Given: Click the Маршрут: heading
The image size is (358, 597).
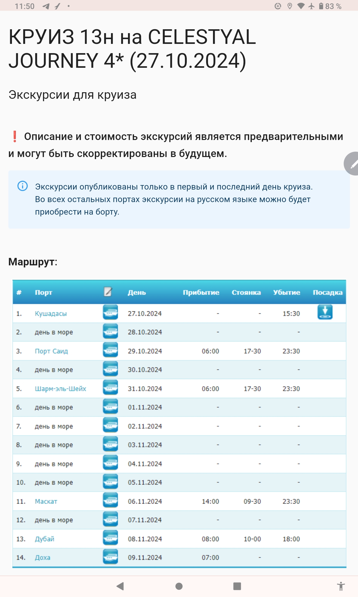Looking at the screenshot, I should point(33,262).
